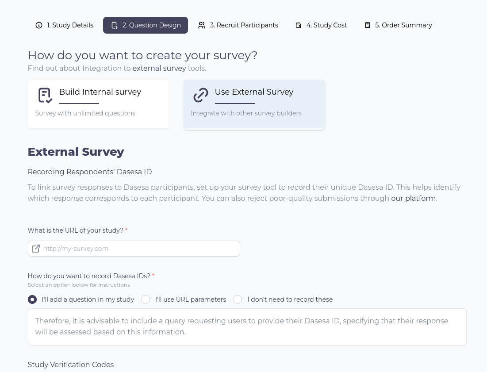Follow the "our platform" link
Viewport: 487px width, 372px height.
pos(414,198)
